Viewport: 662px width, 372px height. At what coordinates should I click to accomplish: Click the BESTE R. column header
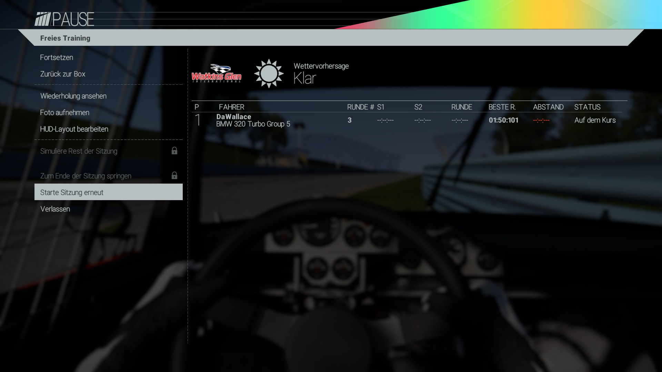[x=502, y=107]
